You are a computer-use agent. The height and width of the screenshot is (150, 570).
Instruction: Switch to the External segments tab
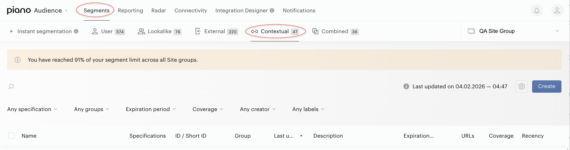216,31
